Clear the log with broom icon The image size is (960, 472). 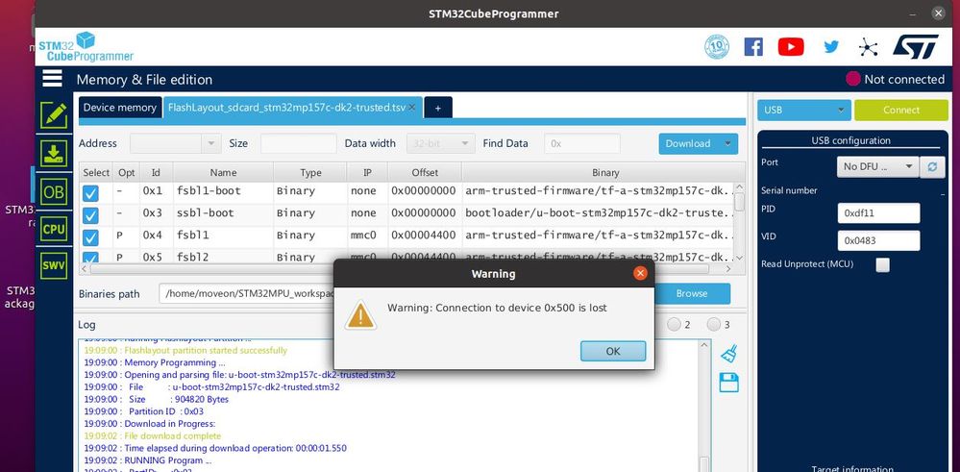click(728, 353)
